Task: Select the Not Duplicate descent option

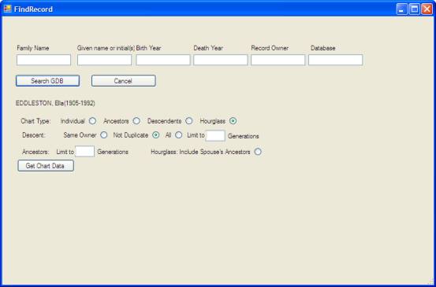Action: coord(156,135)
